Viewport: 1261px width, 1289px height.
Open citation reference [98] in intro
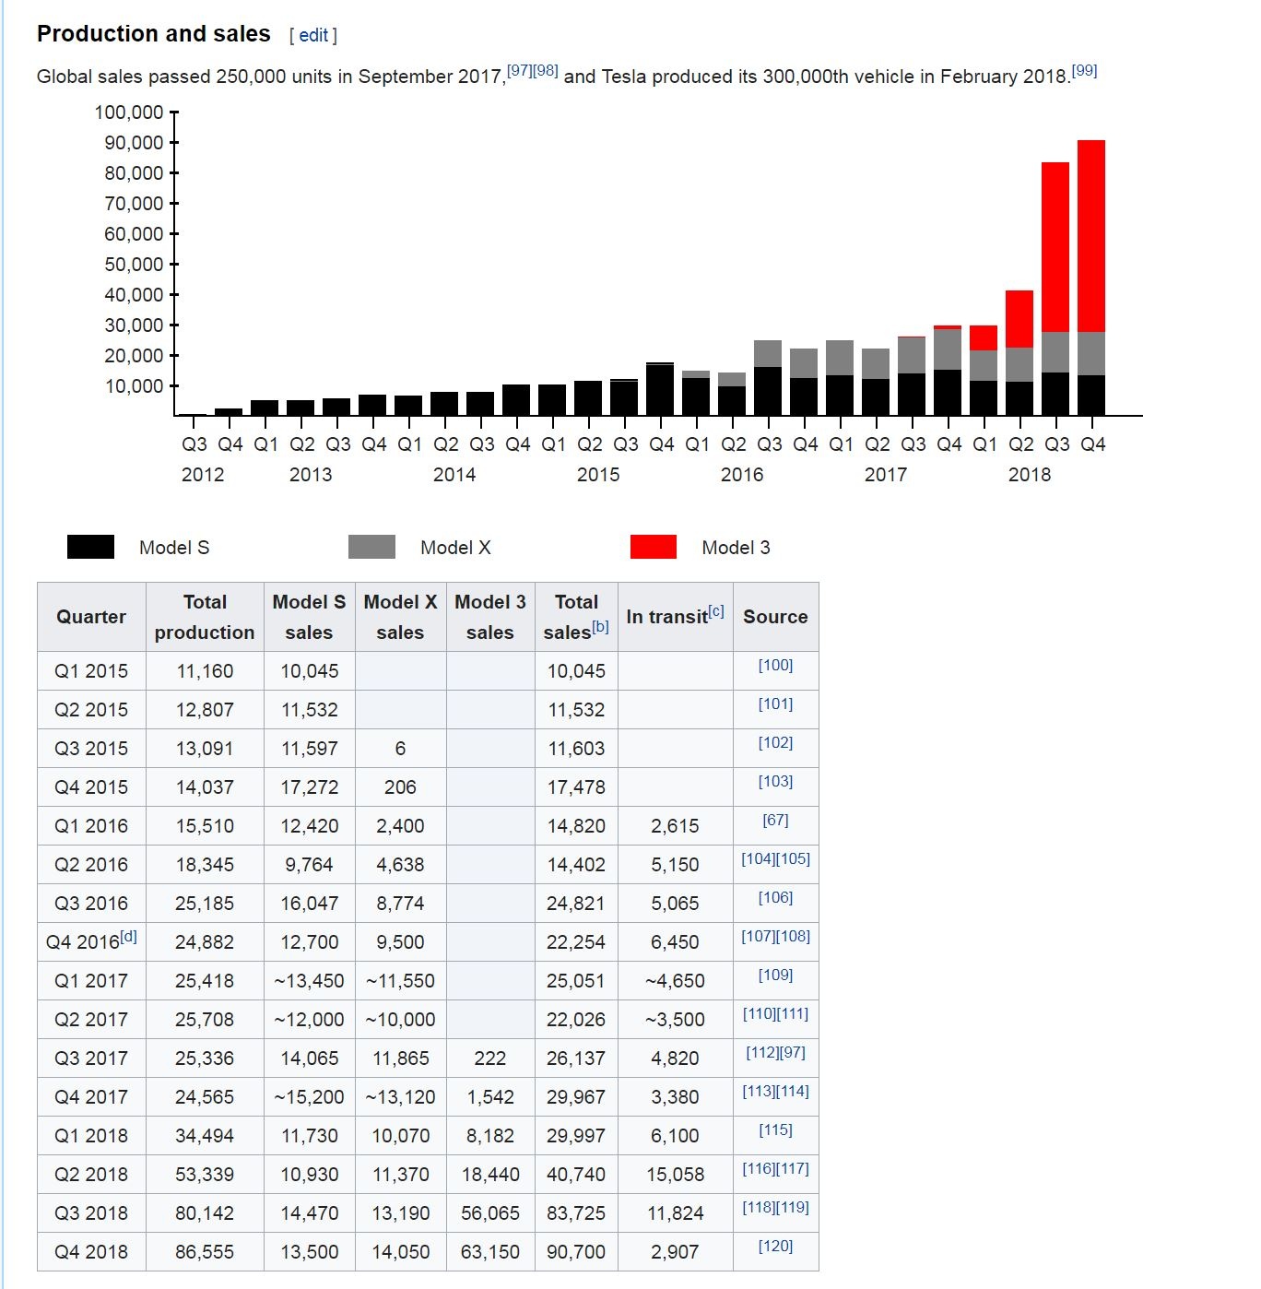coord(546,70)
